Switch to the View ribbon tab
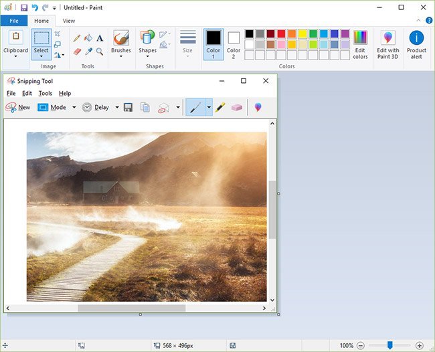 [69, 21]
